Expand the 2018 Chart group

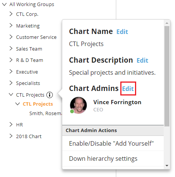(11, 136)
